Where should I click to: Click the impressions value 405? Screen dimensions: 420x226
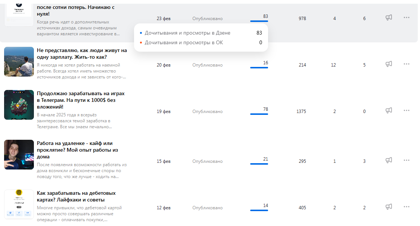302,208
